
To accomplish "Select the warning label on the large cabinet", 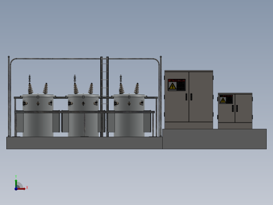I will [176, 85].
